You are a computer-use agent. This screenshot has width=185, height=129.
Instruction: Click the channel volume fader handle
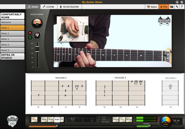click(x=37, y=49)
